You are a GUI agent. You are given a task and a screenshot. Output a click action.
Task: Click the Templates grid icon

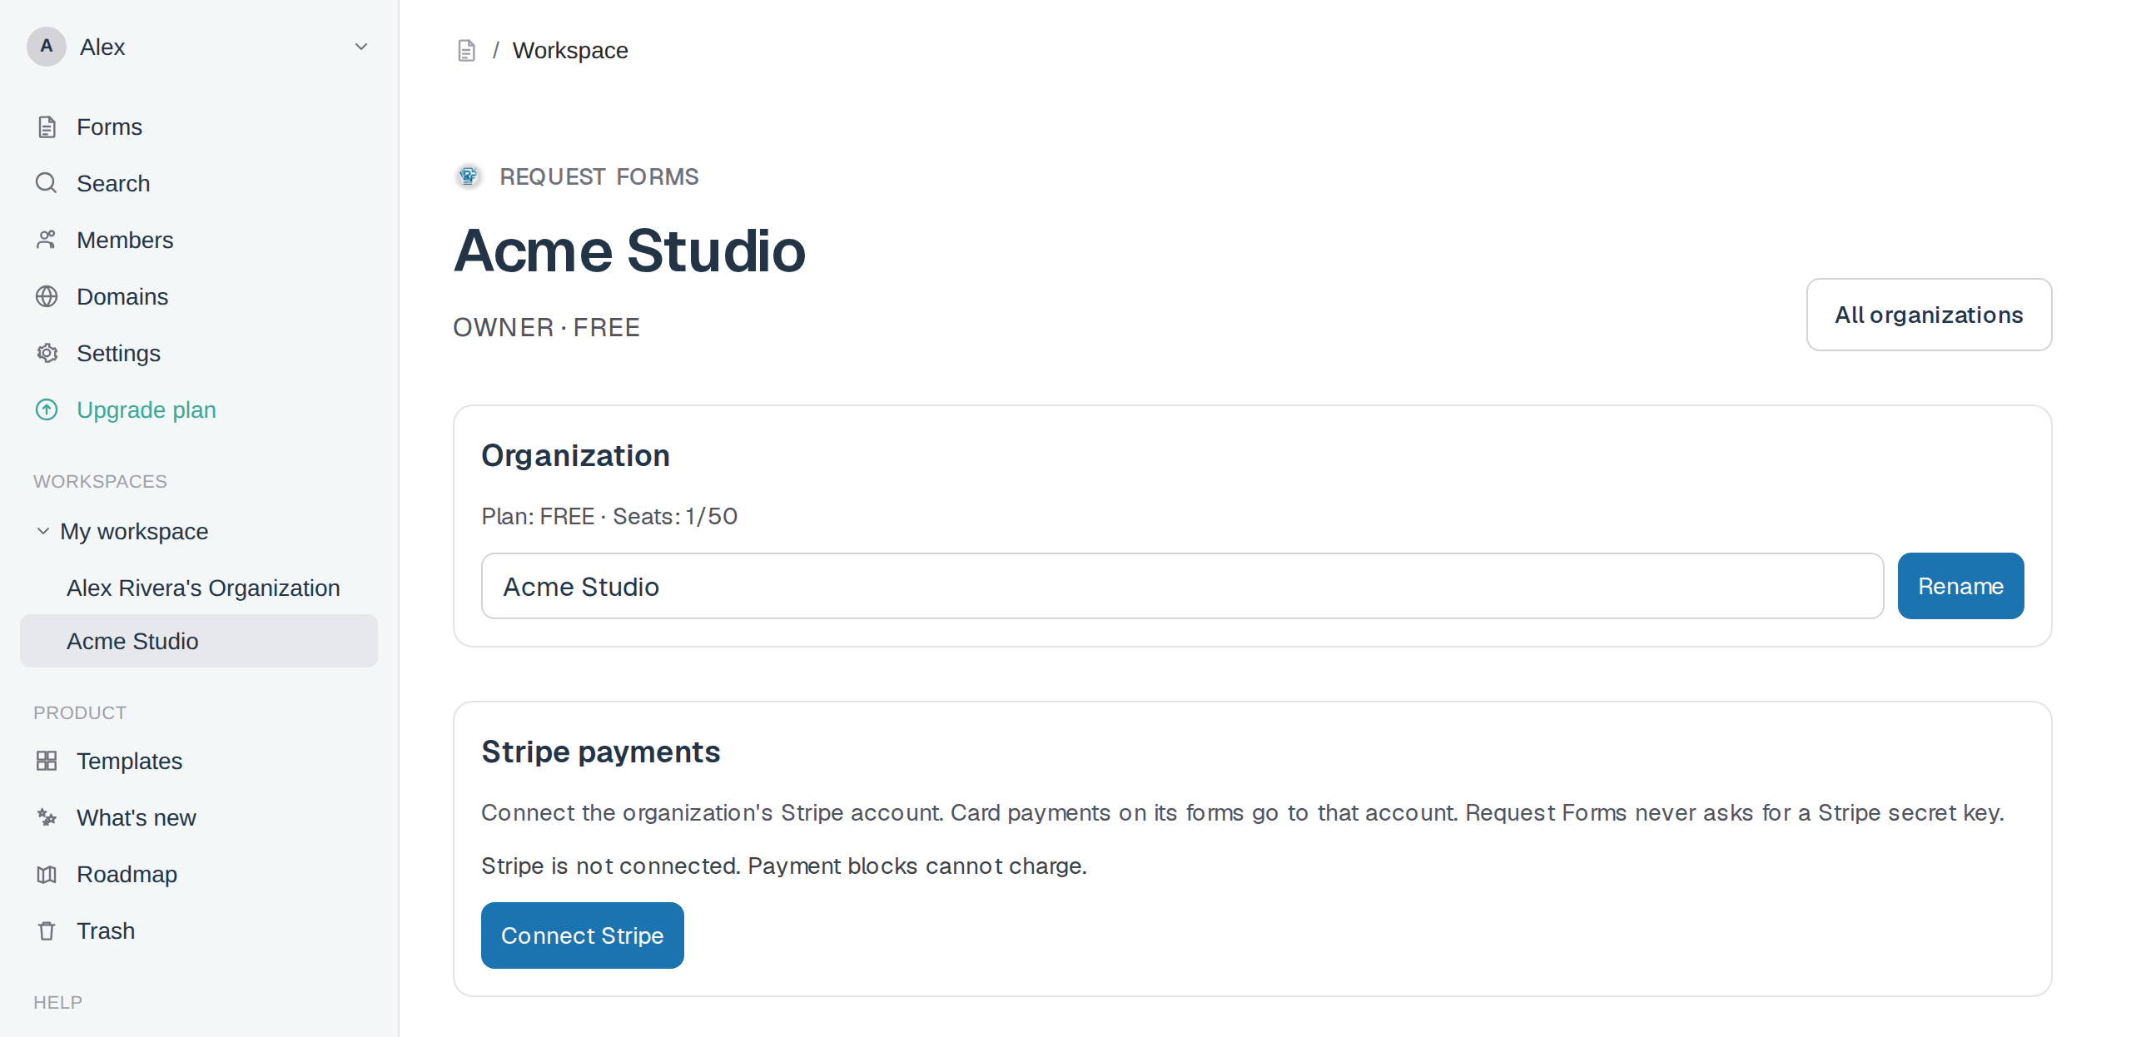coord(47,761)
